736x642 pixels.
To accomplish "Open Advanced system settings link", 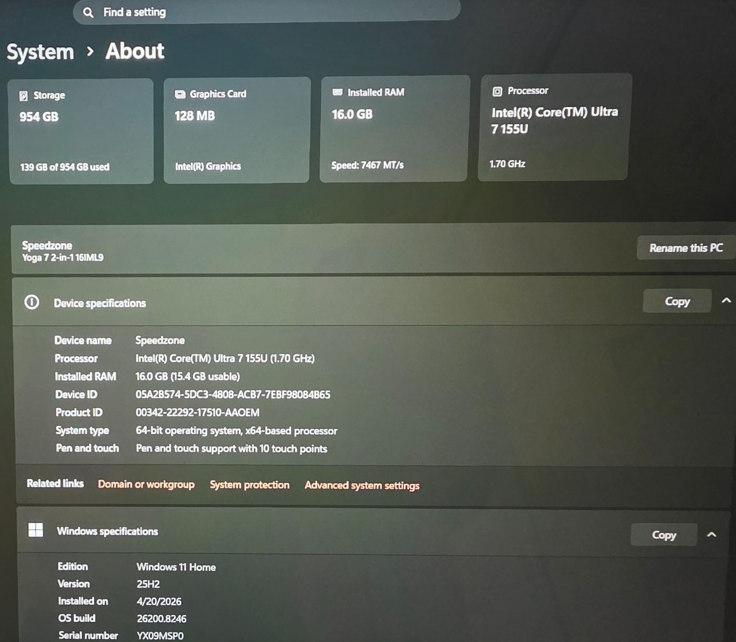I will [362, 485].
